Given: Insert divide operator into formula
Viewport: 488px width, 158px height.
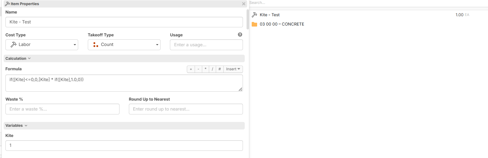Looking at the screenshot, I should 212,69.
